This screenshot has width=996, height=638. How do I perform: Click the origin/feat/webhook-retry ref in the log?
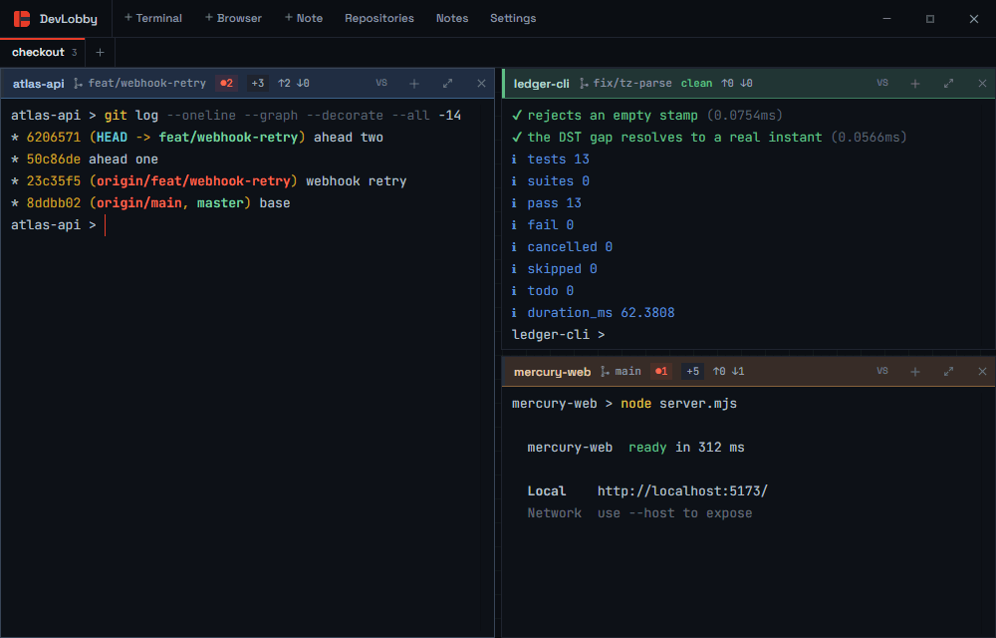tap(193, 181)
